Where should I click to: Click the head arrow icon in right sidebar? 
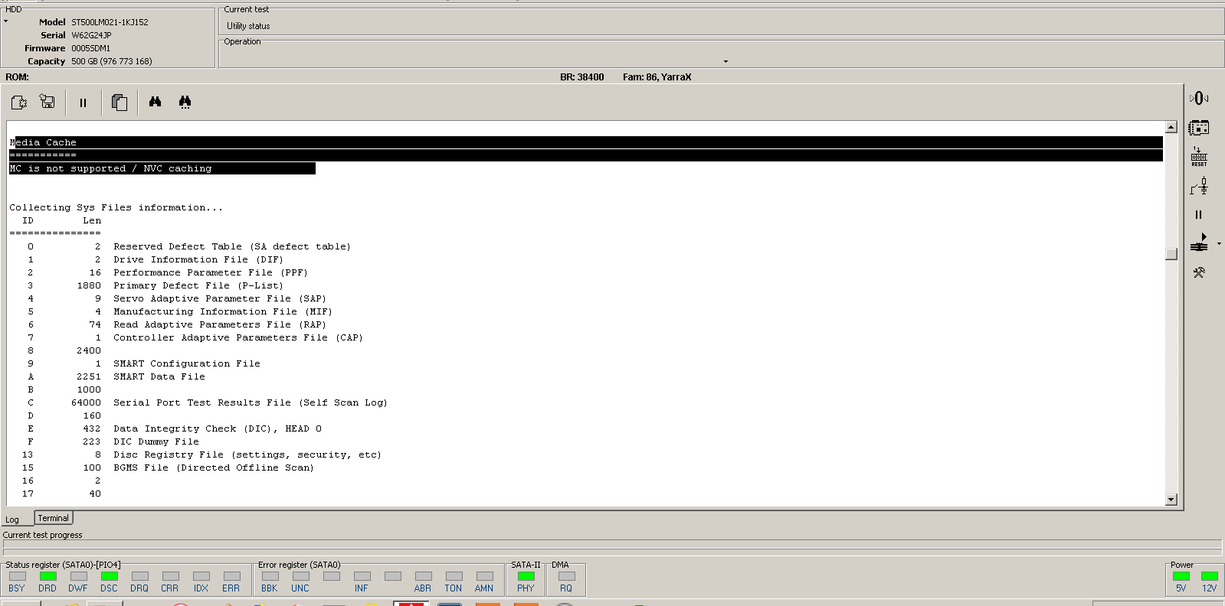coord(1199,243)
